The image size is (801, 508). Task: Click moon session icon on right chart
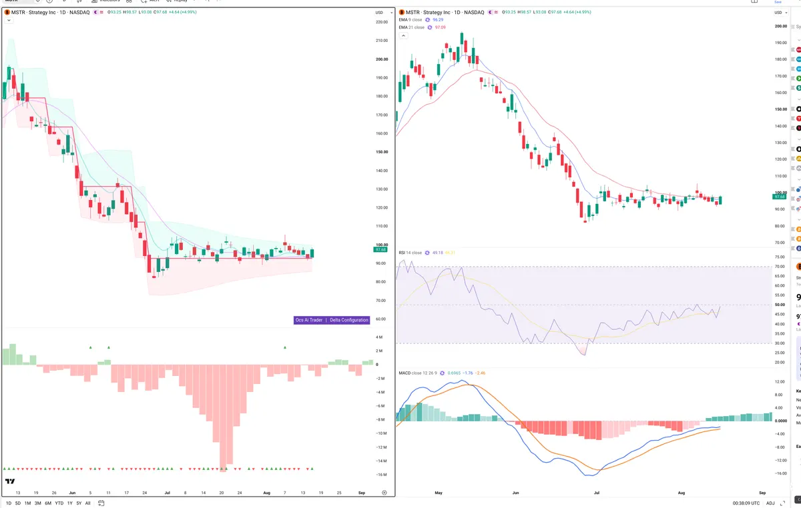coord(490,13)
